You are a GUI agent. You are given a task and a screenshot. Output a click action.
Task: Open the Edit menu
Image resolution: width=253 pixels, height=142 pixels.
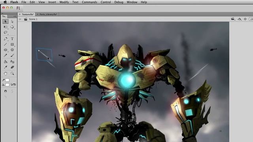(32, 2)
